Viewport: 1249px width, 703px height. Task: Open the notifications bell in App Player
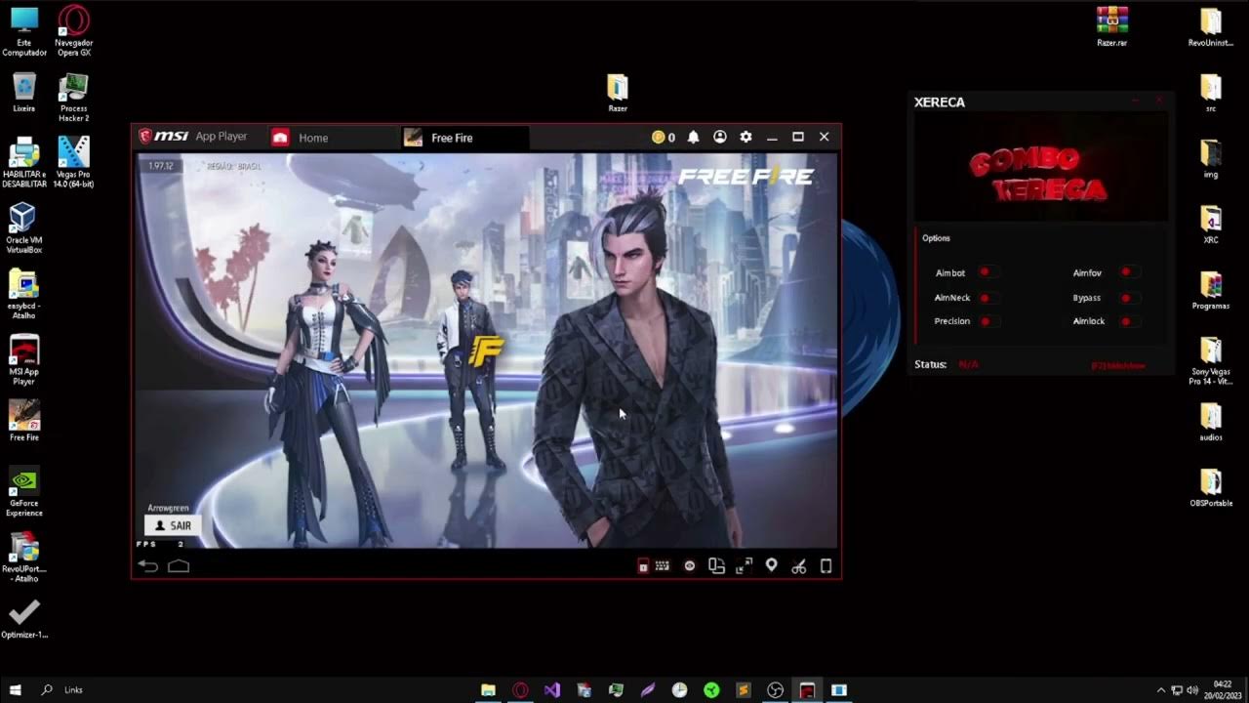[x=693, y=138]
